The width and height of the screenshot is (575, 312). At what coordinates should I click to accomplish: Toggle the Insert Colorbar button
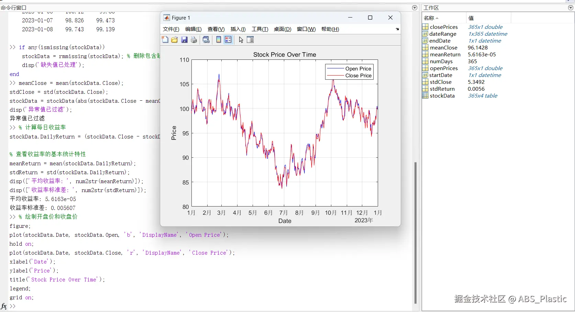point(219,40)
